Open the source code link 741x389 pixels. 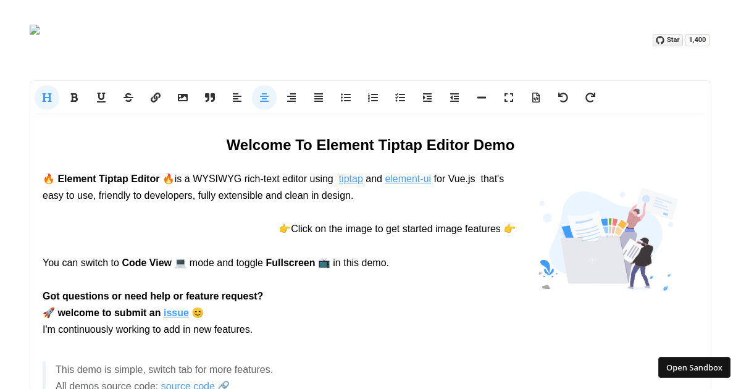coord(188,385)
